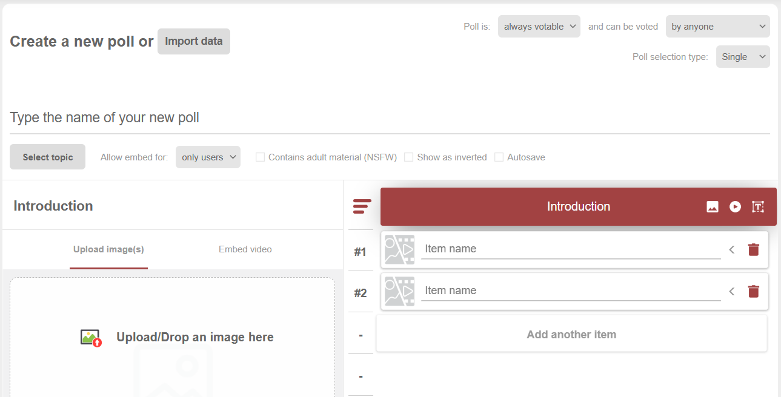
Task: Click media placeholder icon for item #2
Action: (400, 291)
